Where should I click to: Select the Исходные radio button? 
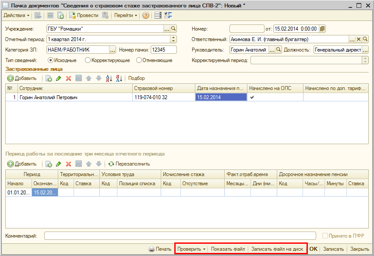pyautogui.click(x=50, y=60)
